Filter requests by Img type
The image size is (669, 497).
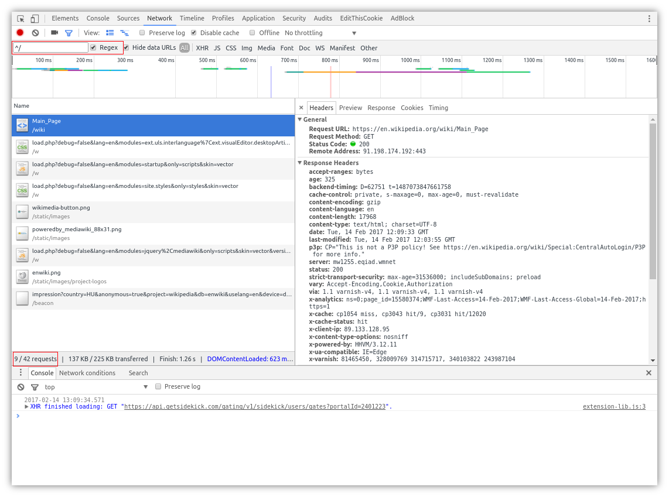tap(247, 48)
